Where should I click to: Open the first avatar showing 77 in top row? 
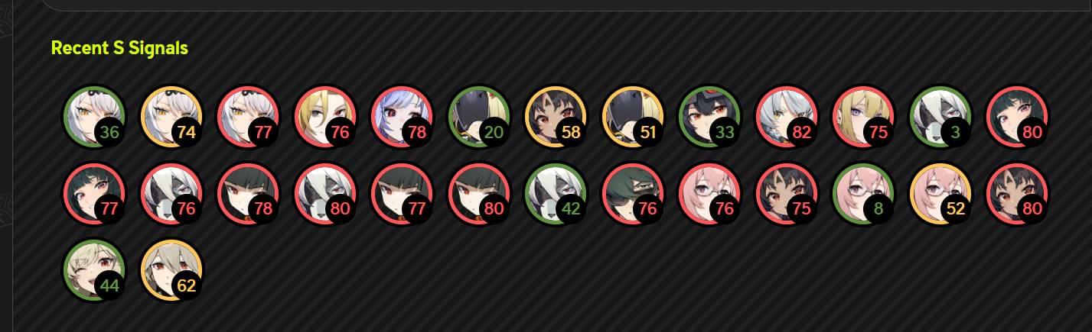248,116
